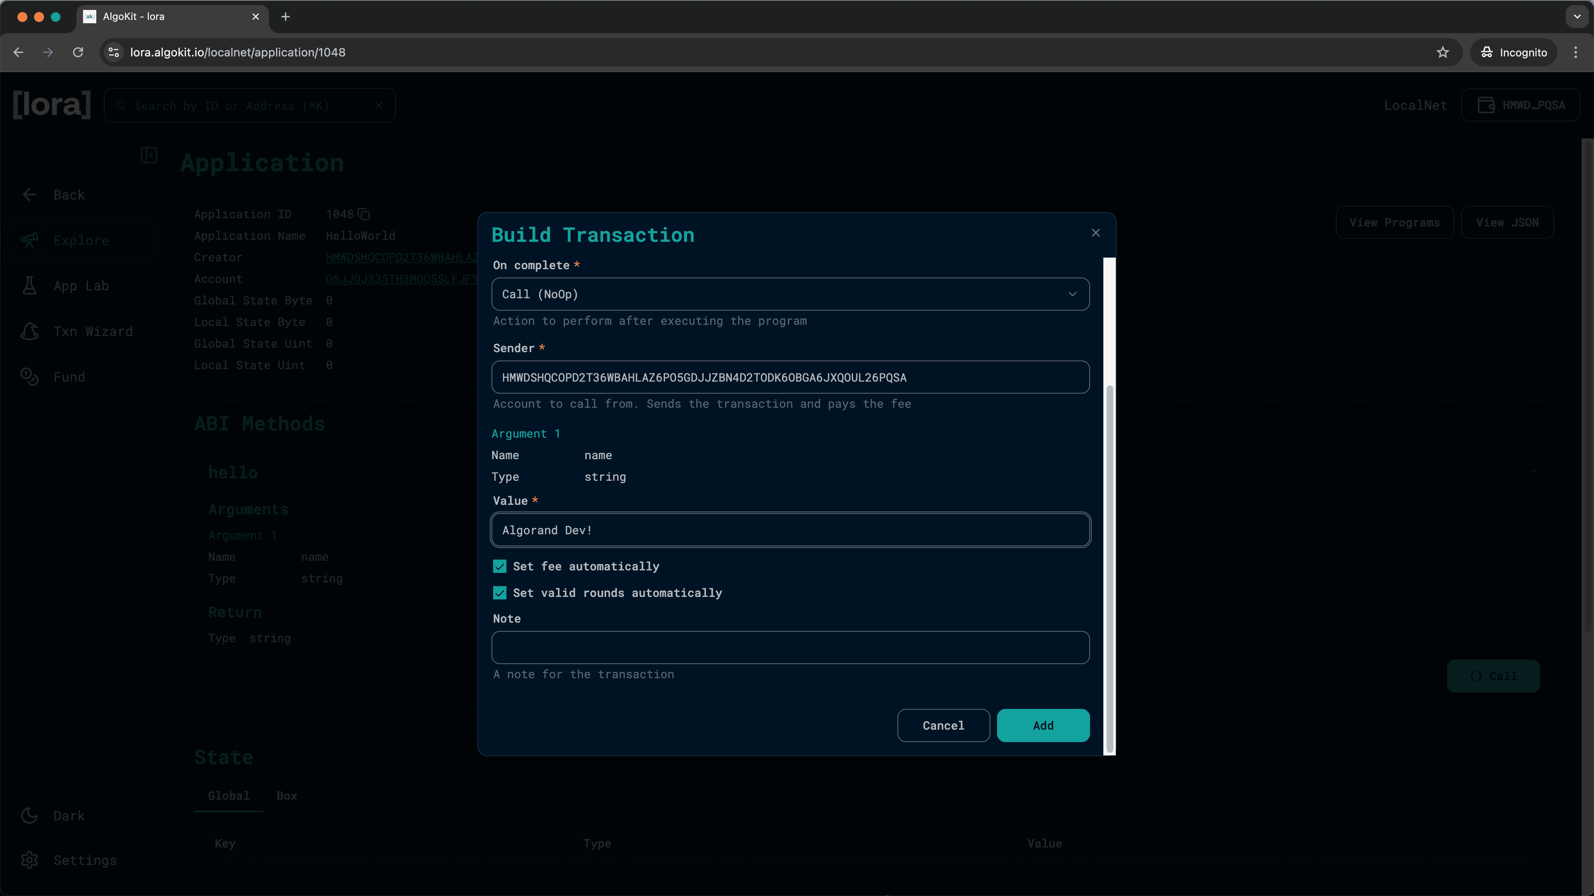The width and height of the screenshot is (1594, 896).
Task: Uncheck Set valid rounds automatically
Action: pyautogui.click(x=499, y=592)
